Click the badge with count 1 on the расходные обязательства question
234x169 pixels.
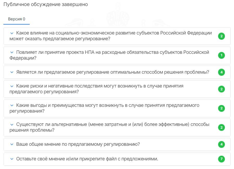(x=221, y=55)
